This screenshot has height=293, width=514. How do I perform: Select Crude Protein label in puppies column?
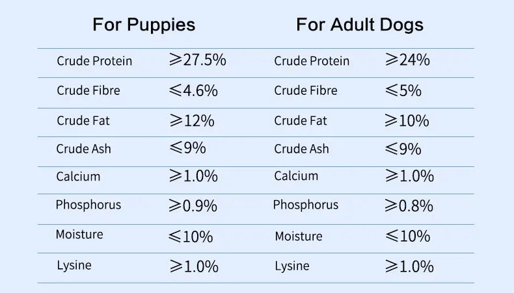94,61
